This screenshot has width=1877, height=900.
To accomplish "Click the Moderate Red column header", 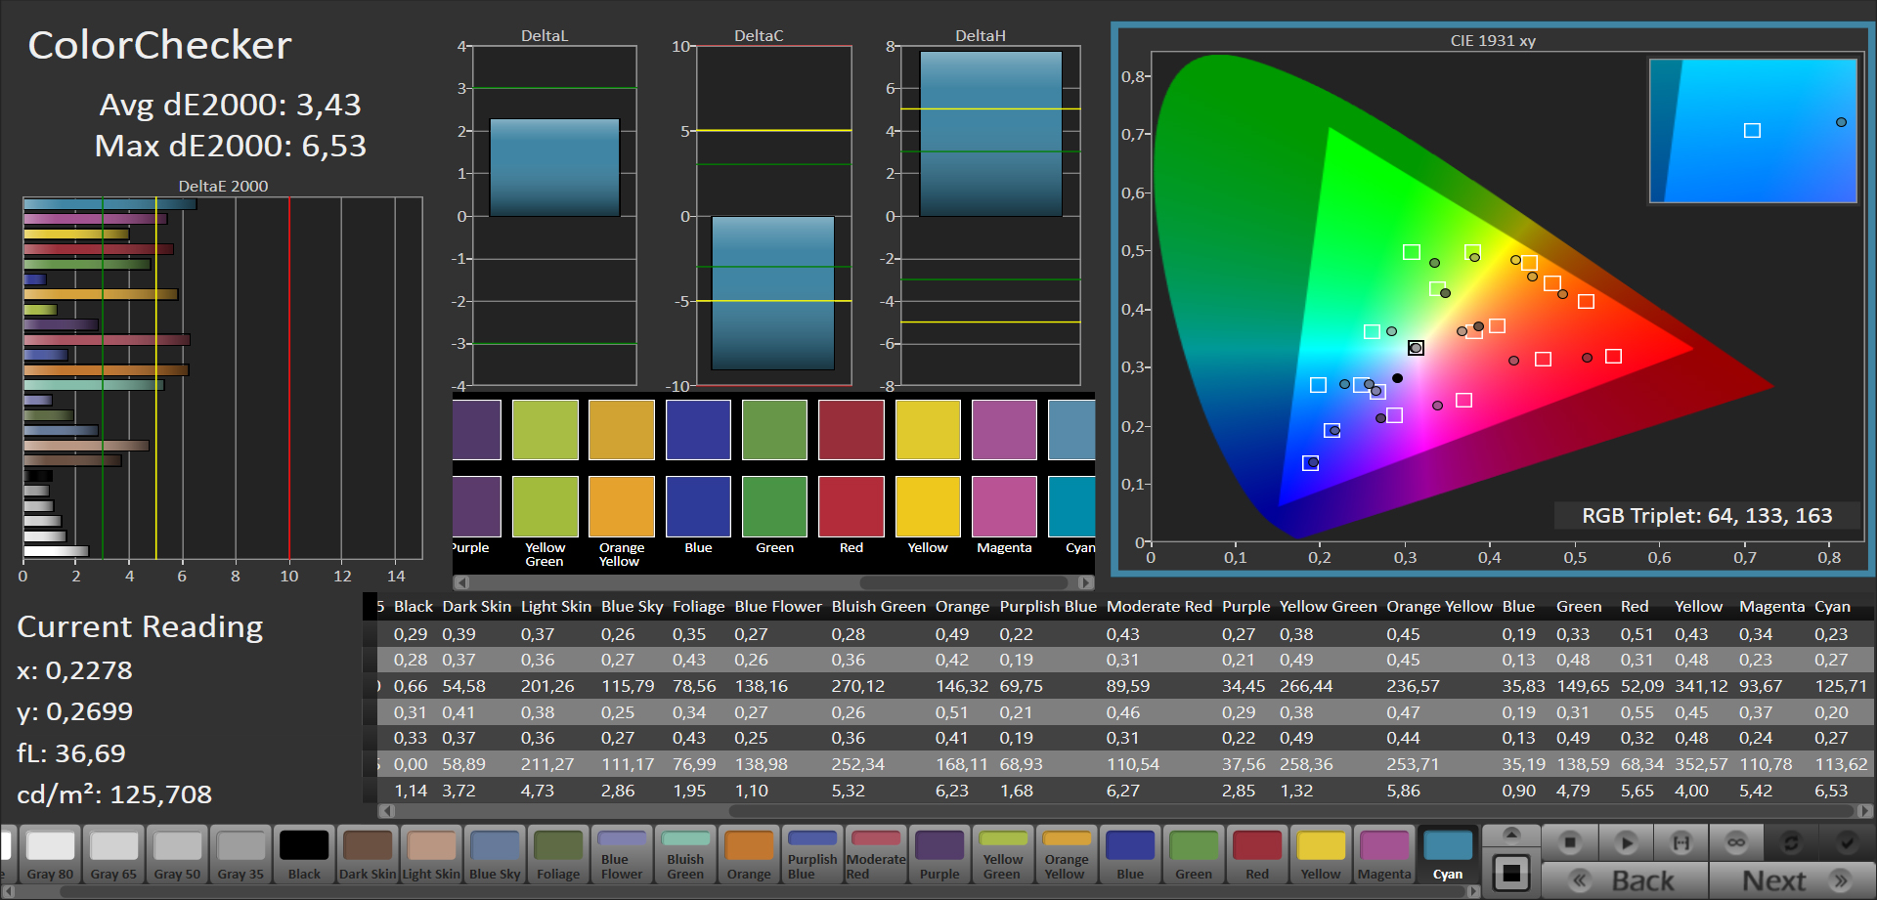I will tap(1158, 606).
